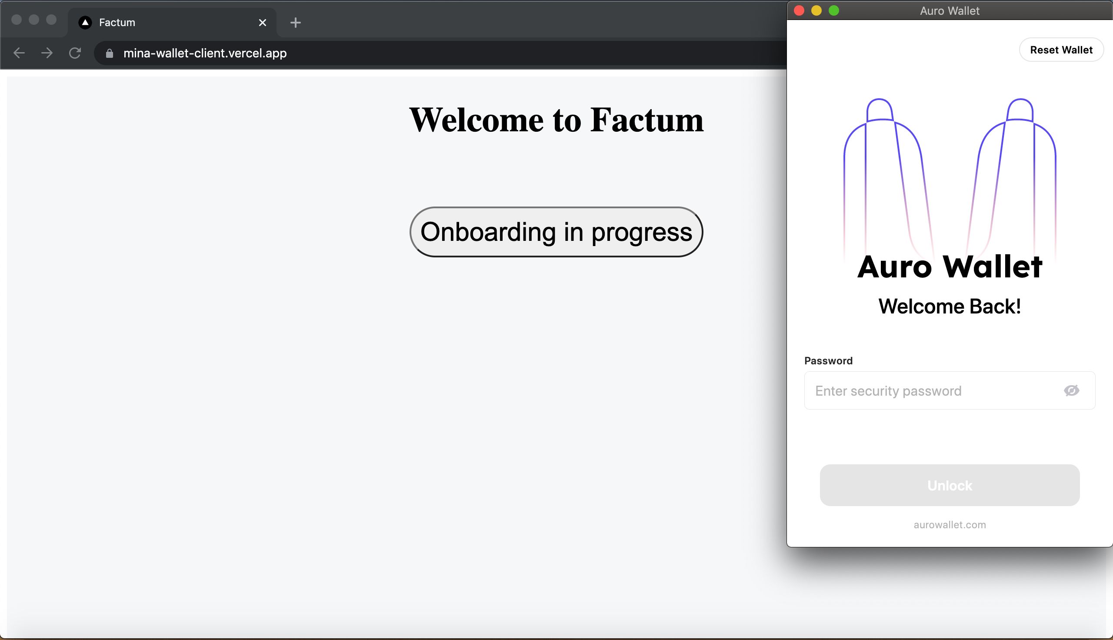Image resolution: width=1113 pixels, height=640 pixels.
Task: Click the Factum tab label
Action: point(118,22)
